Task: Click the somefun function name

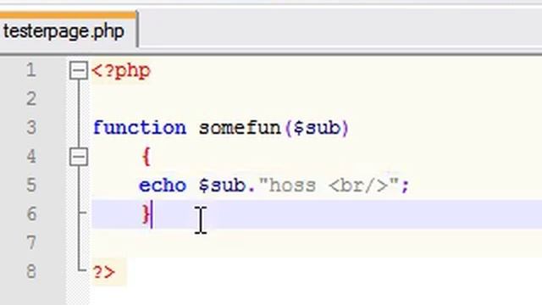Action: pyautogui.click(x=240, y=128)
